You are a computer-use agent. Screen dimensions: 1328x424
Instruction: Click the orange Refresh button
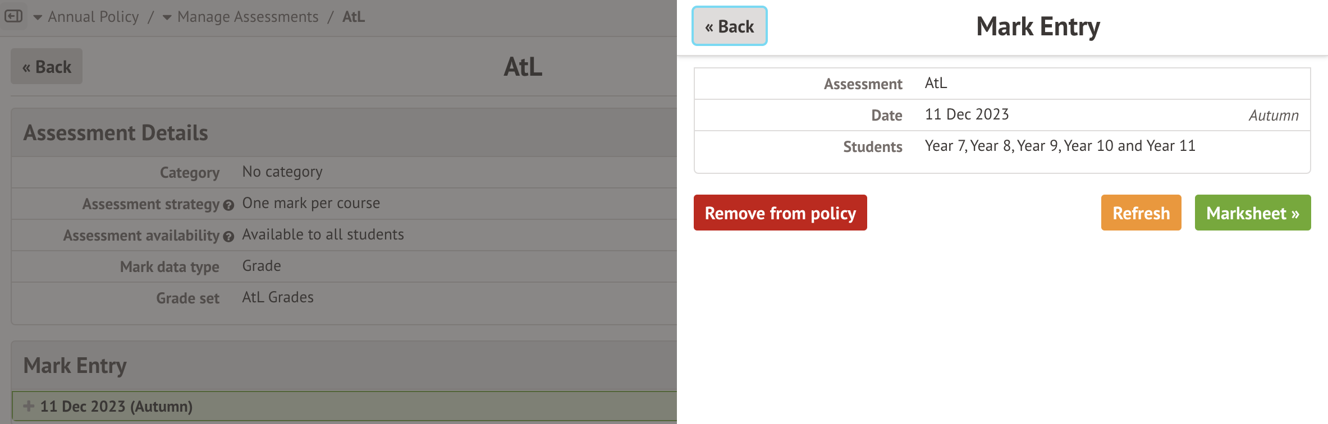pos(1141,213)
